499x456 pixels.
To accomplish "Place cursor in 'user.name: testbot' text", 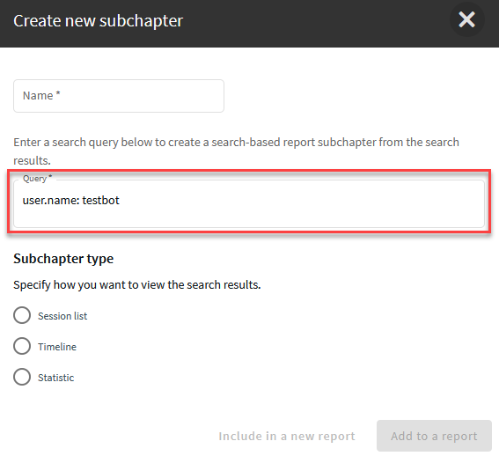I will (x=71, y=201).
